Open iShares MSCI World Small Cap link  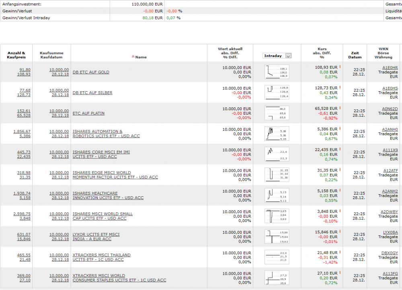103,216
